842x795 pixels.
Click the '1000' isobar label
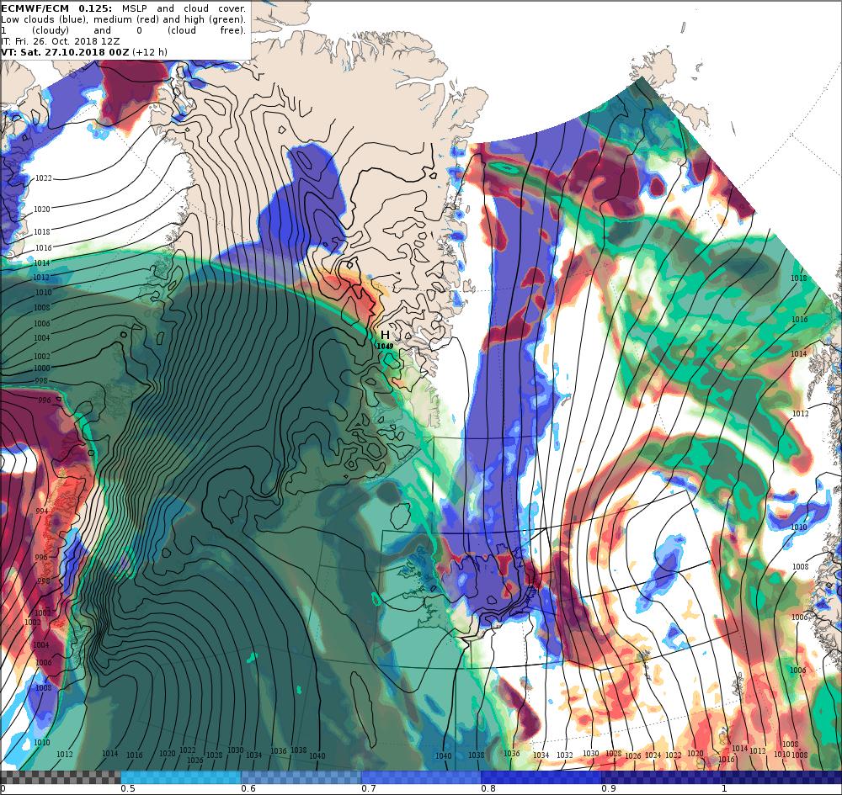(x=42, y=368)
